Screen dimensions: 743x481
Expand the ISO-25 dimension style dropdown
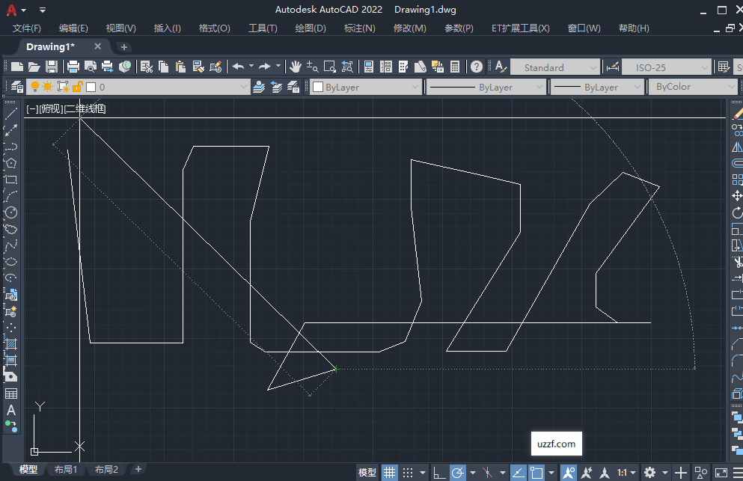click(x=706, y=67)
